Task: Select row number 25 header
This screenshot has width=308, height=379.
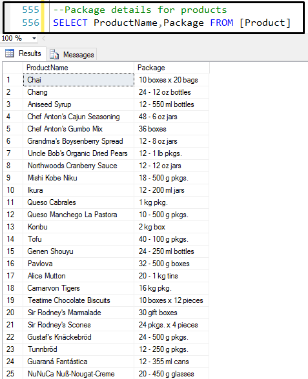Action: [x=13, y=374]
